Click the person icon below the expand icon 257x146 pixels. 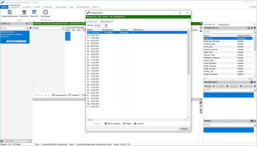(201, 31)
